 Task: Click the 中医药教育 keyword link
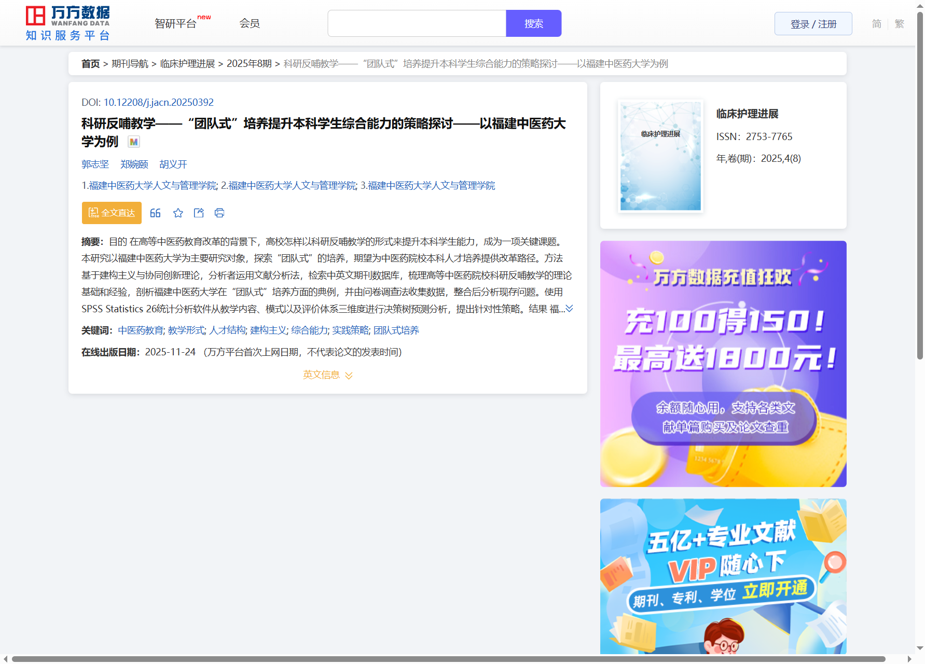tap(140, 330)
